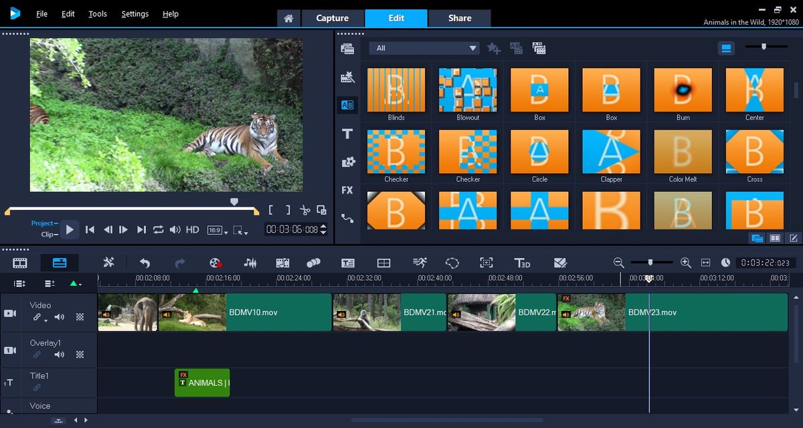Switch to Storyboard view
This screenshot has height=428, width=803.
pyautogui.click(x=19, y=263)
